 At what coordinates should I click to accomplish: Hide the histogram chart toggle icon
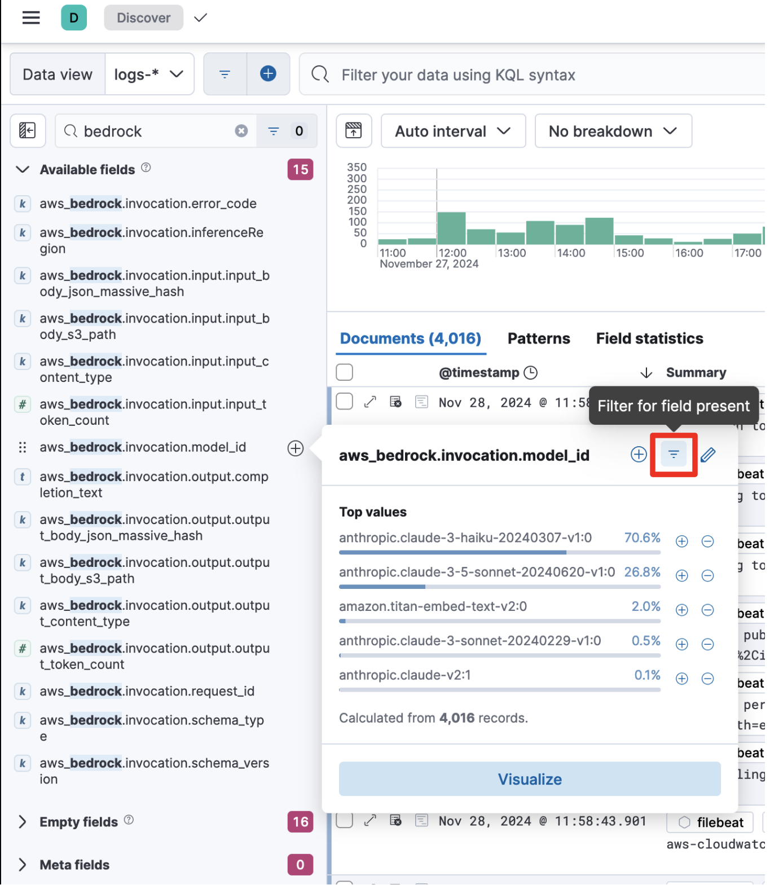[x=354, y=131]
